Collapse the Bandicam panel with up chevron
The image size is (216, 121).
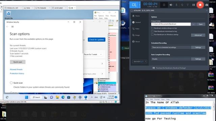click(x=207, y=10)
